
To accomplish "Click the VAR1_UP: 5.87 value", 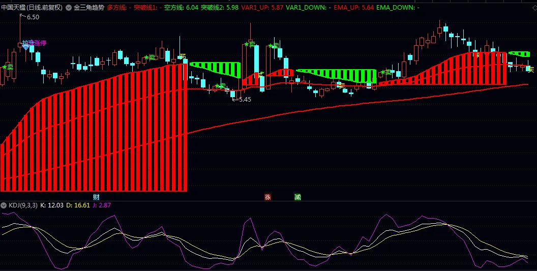I will pos(262,7).
